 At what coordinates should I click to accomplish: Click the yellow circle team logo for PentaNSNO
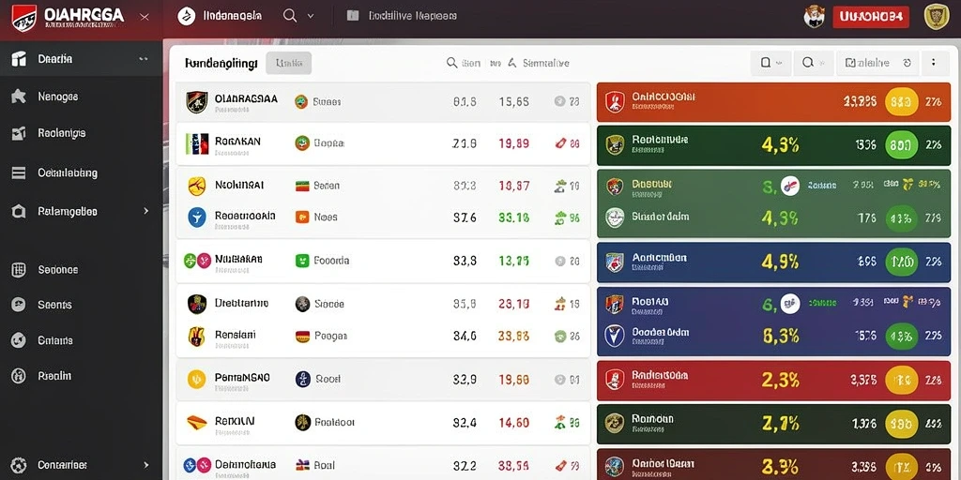pos(196,380)
